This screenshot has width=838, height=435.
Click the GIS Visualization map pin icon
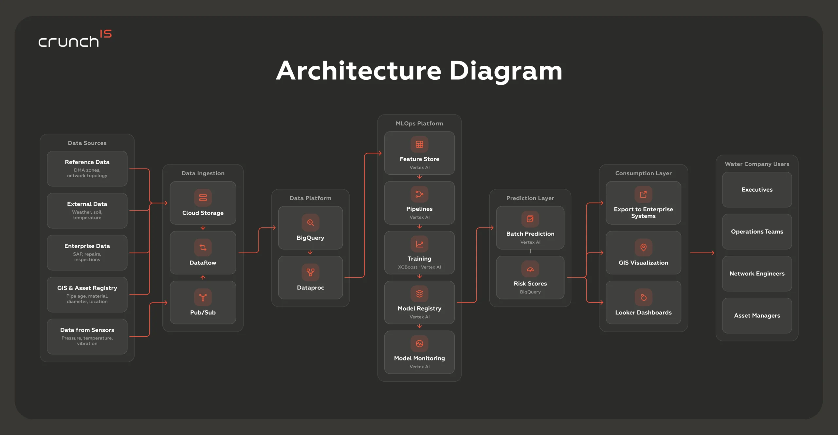643,248
